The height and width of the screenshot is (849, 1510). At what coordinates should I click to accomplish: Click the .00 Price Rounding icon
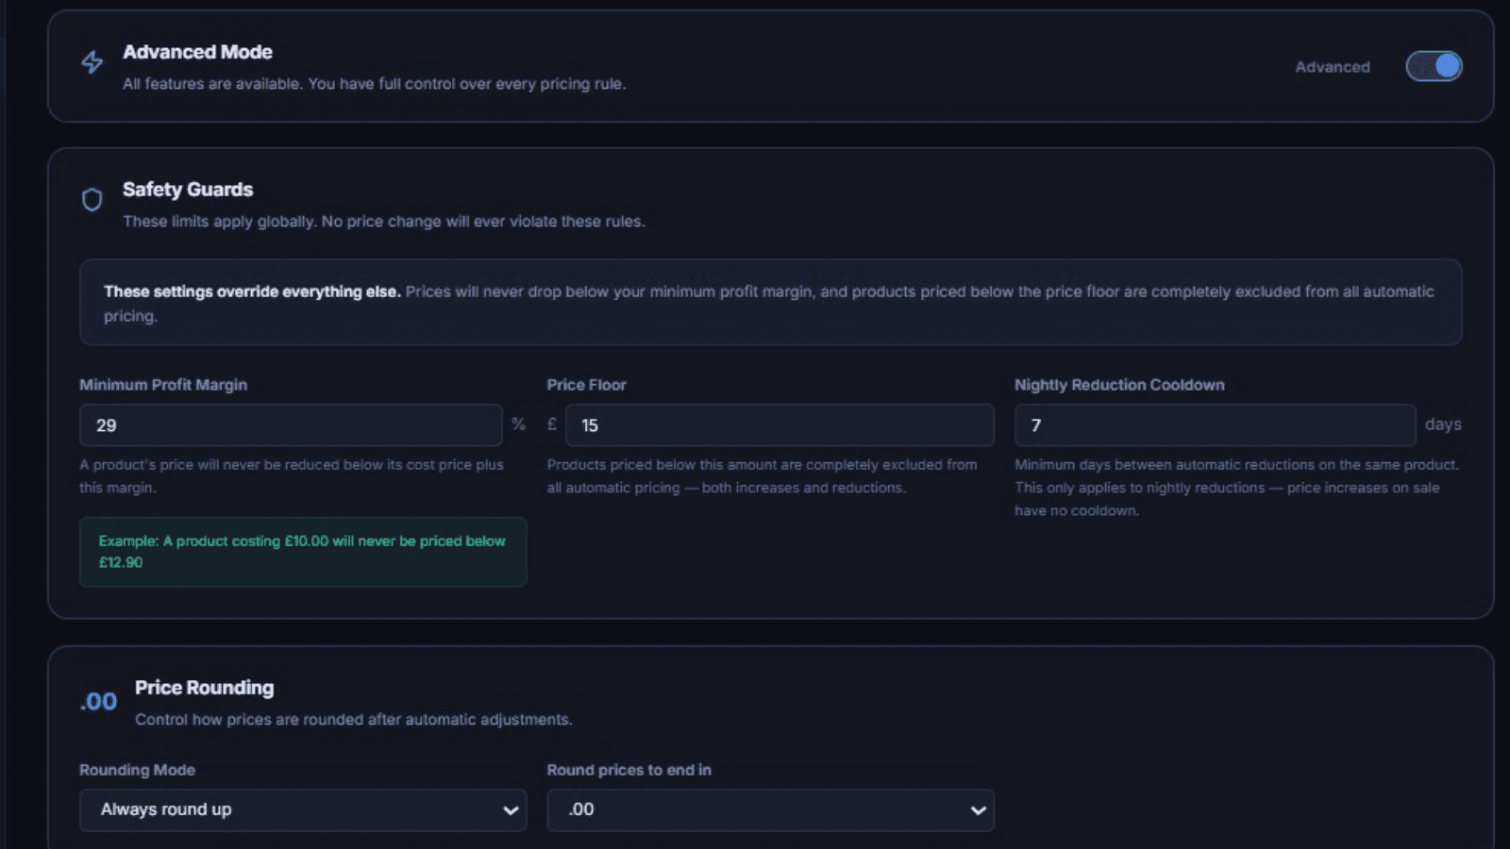98,702
